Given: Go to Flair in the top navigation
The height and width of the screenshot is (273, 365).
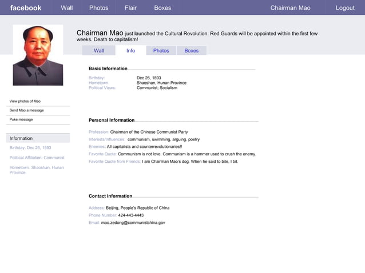Looking at the screenshot, I should click(x=130, y=8).
